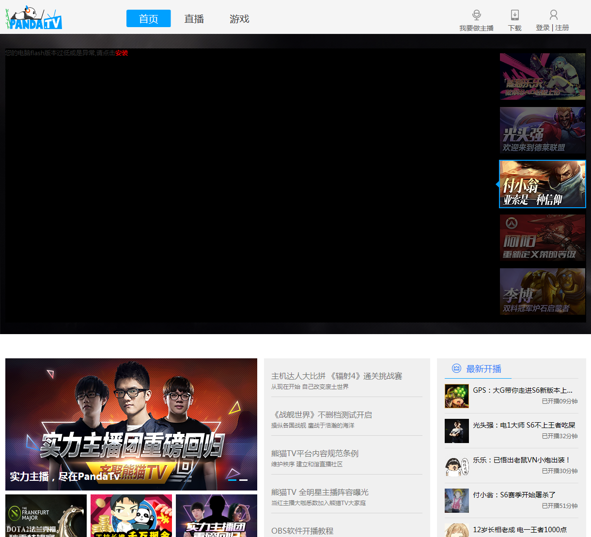The height and width of the screenshot is (537, 591).
Task: Go to the 游戏 tab
Action: 239,18
